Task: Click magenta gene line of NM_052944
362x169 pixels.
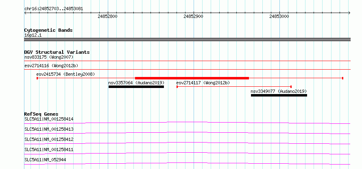Action: [187, 163]
